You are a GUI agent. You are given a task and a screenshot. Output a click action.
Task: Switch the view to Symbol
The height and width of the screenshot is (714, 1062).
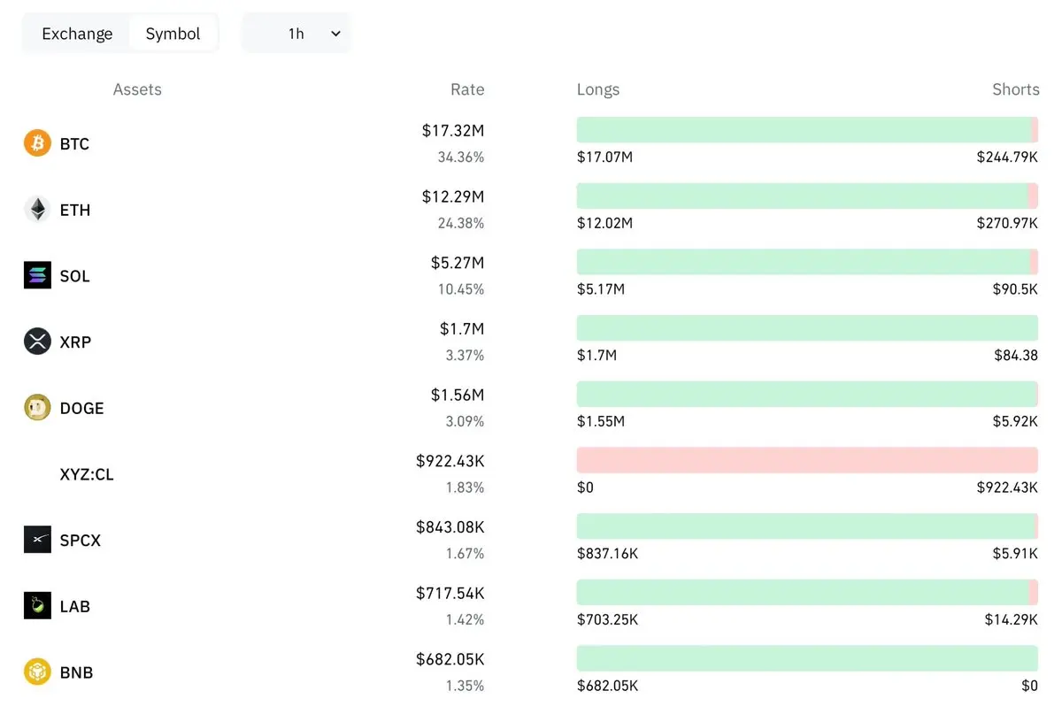pyautogui.click(x=173, y=34)
